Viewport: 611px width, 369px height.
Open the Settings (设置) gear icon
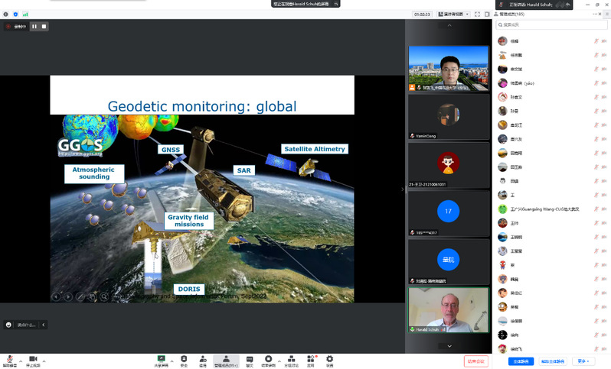pos(330,360)
